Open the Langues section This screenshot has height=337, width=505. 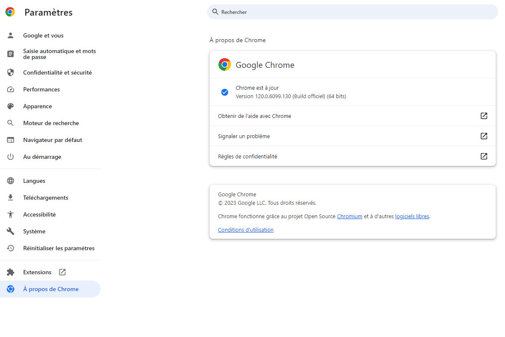click(x=50, y=181)
